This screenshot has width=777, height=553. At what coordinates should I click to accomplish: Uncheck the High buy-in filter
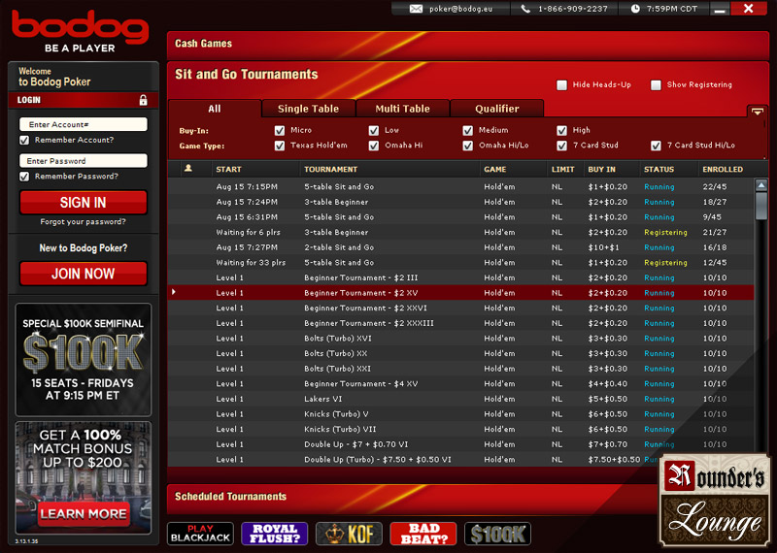(x=561, y=130)
